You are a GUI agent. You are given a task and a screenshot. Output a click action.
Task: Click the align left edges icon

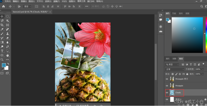coord(44,6)
